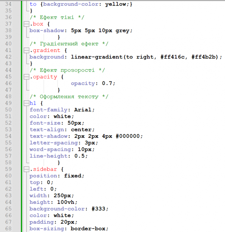This screenshot has width=225, height=232.
Task: Click the comment 'Ефект прозорості'
Action: 67,70
